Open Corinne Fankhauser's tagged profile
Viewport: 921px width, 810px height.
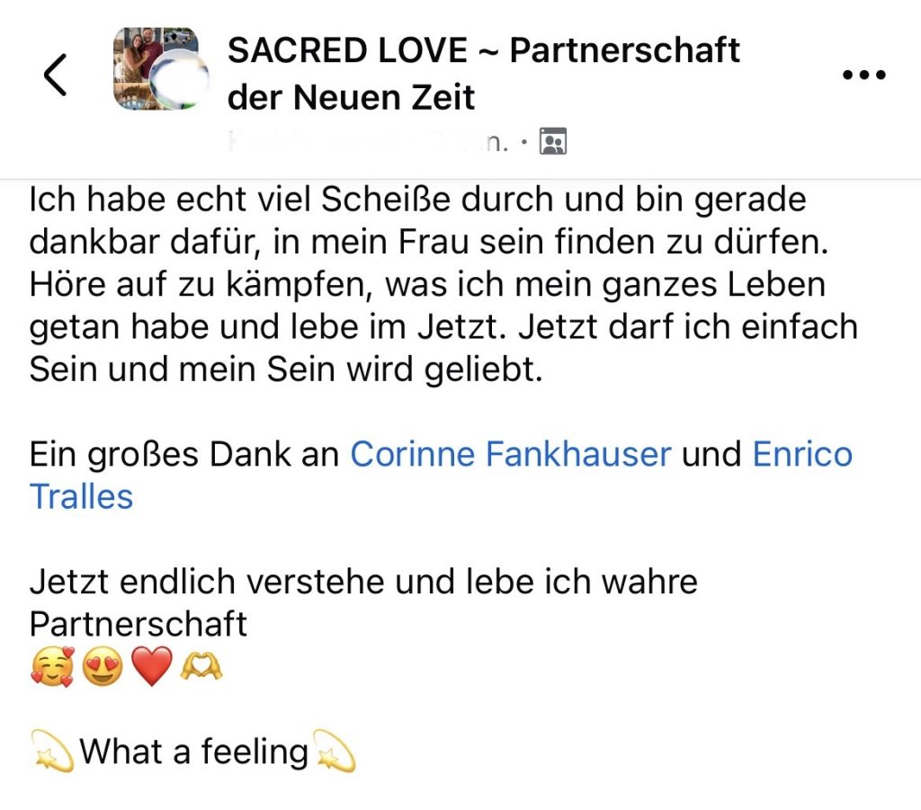click(511, 454)
